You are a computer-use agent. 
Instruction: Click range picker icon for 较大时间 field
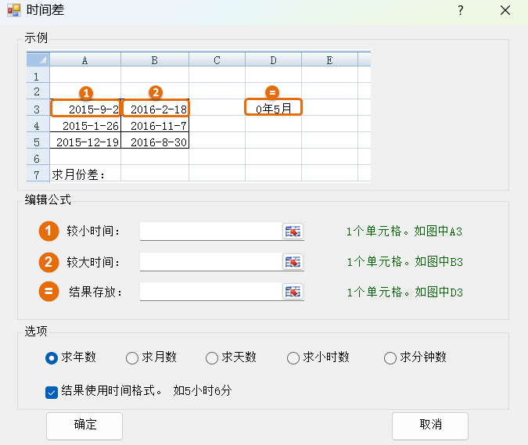tap(293, 262)
